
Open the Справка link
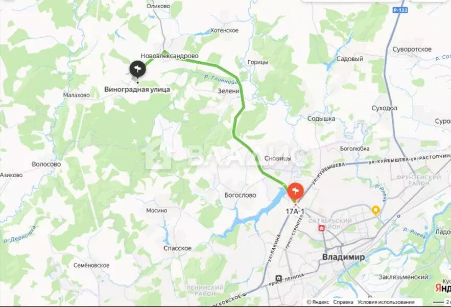click(343, 302)
